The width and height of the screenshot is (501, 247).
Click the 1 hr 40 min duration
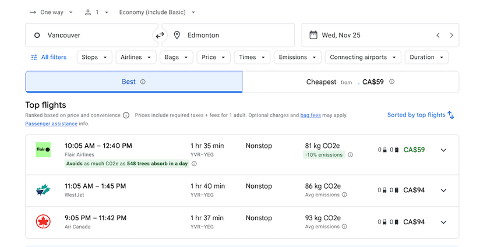coord(208,186)
